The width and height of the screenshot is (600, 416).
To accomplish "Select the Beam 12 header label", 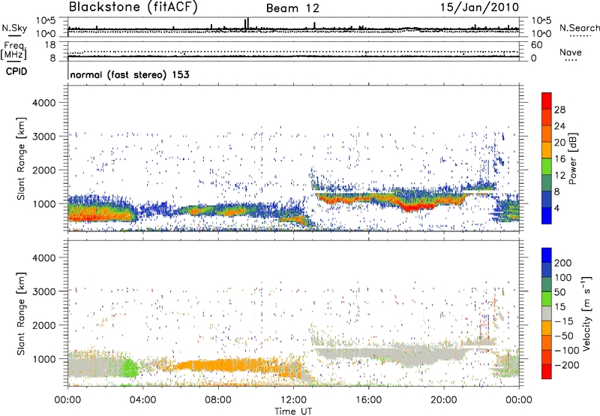I will pos(292,8).
